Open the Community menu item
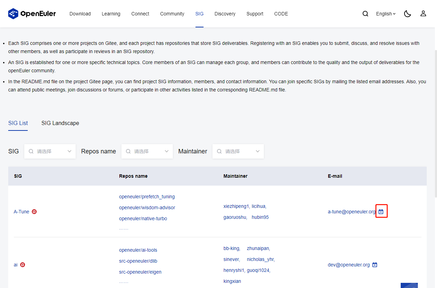 pos(172,14)
